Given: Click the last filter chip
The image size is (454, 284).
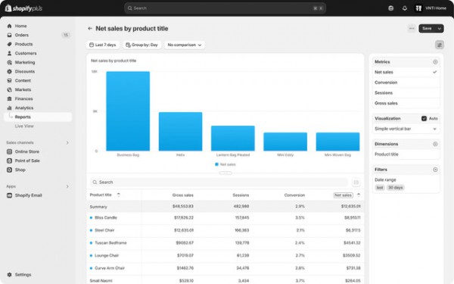Looking at the screenshot, I should [380, 188].
